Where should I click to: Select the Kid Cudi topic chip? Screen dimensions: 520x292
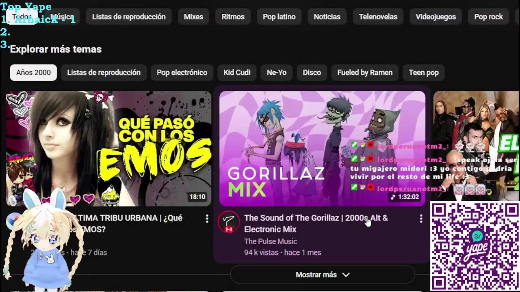point(237,73)
